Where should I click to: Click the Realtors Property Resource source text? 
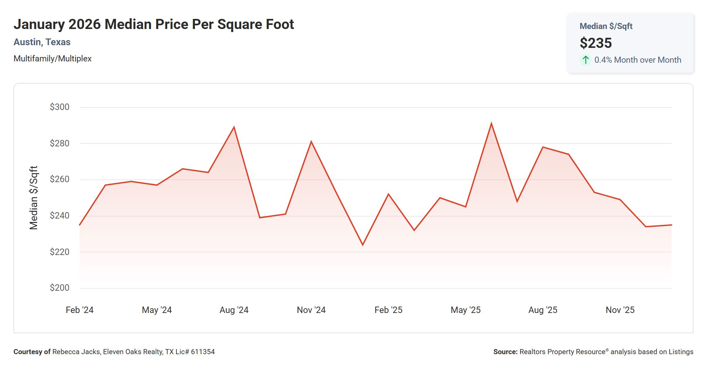593,352
